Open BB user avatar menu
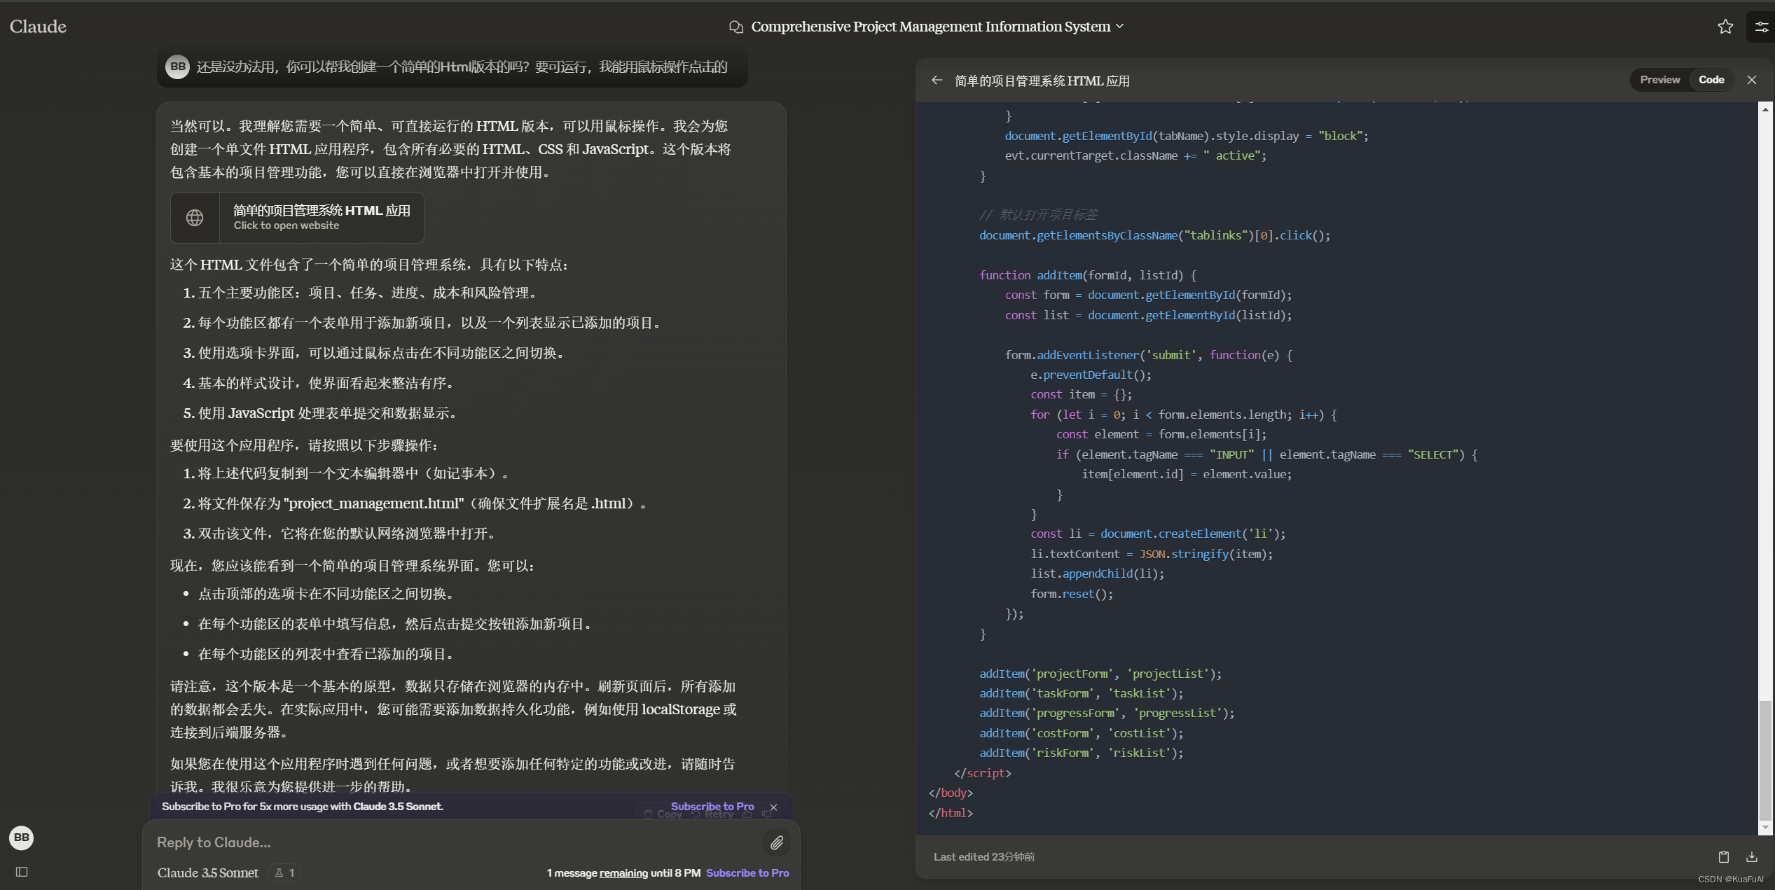 point(21,837)
